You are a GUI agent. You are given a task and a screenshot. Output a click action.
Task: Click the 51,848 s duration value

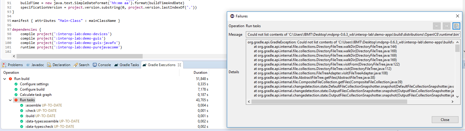[x=202, y=79]
